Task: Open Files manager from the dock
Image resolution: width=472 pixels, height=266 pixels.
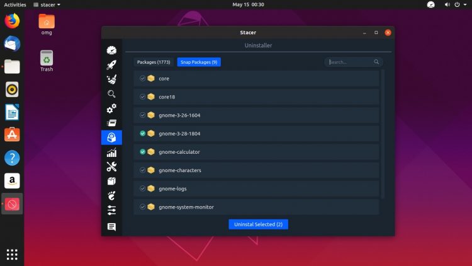Action: point(12,67)
